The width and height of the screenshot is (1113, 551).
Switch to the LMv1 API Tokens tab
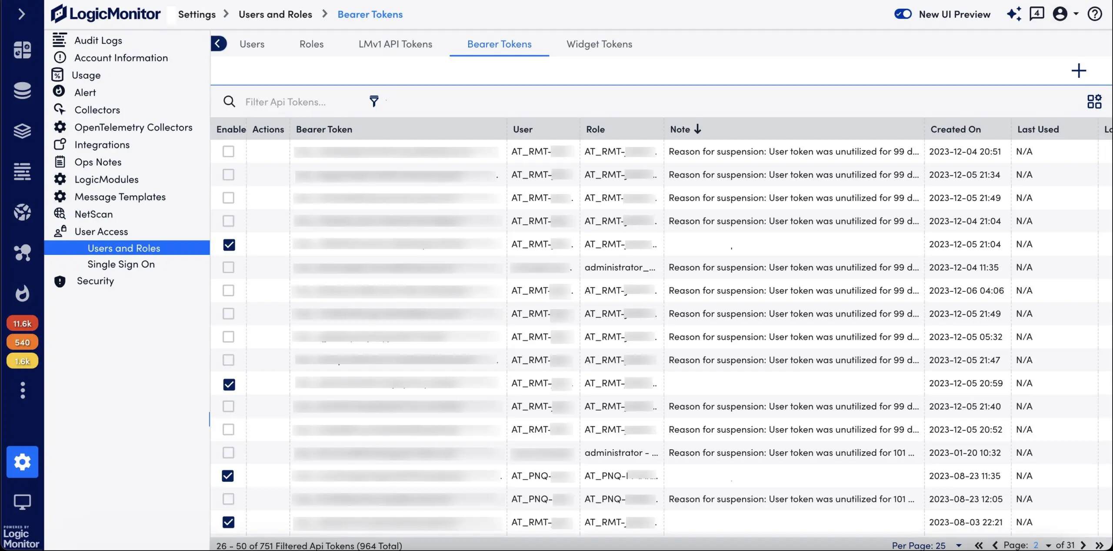395,44
